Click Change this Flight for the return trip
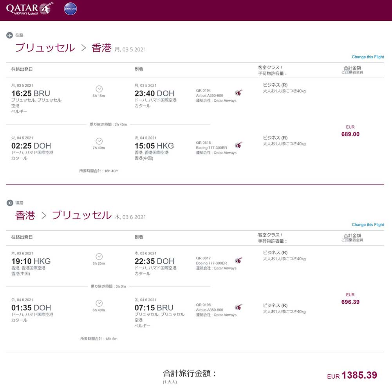The width and height of the screenshot is (392, 390). point(368,225)
